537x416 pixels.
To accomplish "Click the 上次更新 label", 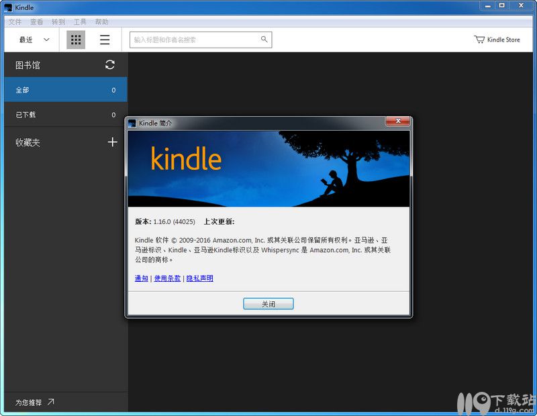I will (219, 221).
